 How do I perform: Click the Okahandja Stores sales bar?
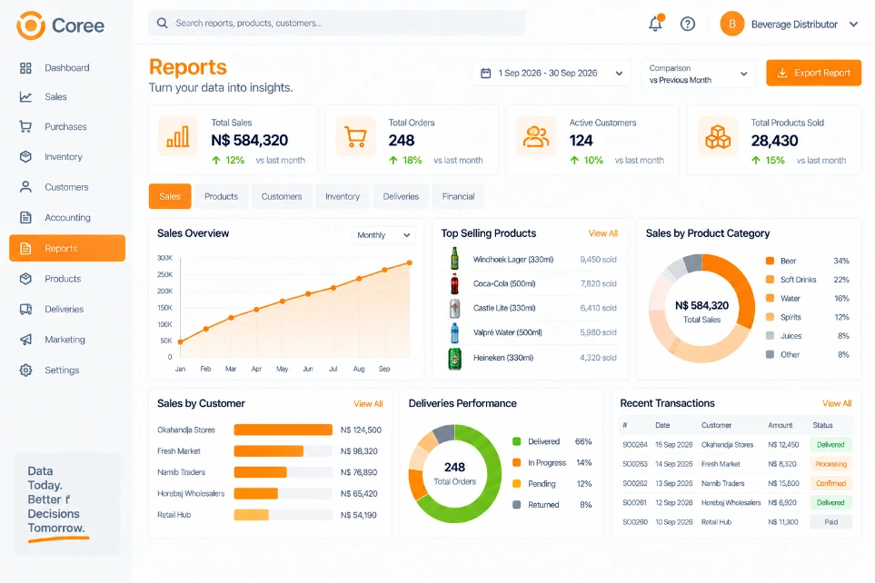click(283, 430)
